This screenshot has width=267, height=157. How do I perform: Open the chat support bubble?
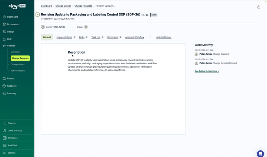point(260,153)
